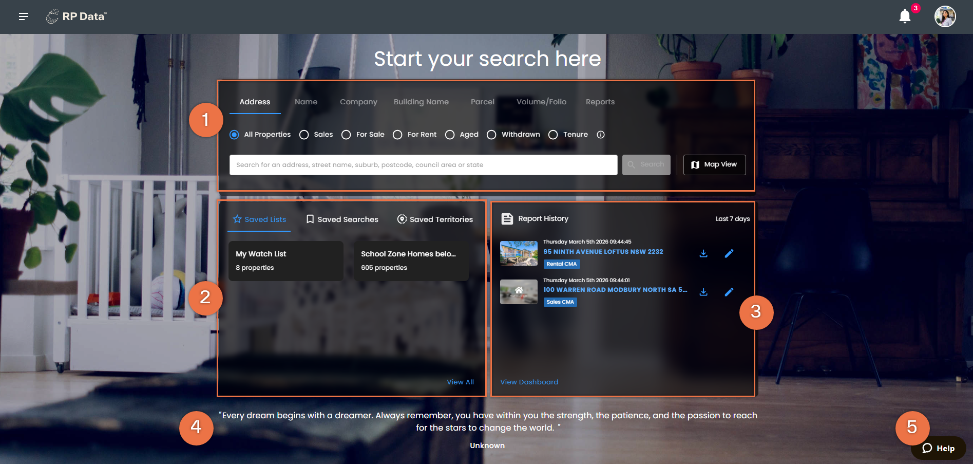This screenshot has height=464, width=973.
Task: Open Map View
Action: [x=714, y=165]
